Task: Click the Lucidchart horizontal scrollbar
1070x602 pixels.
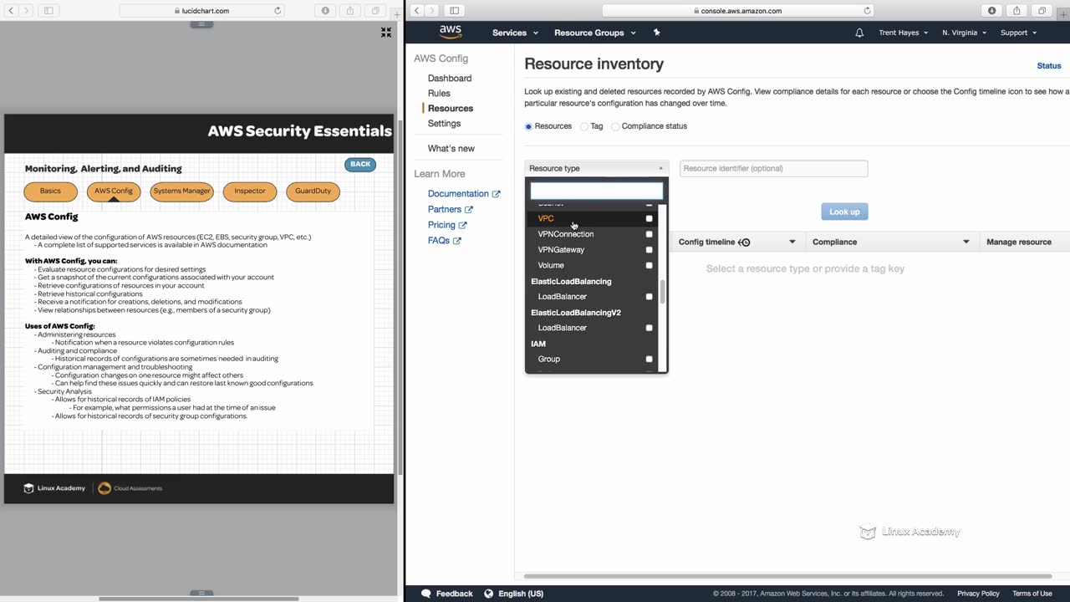Action: (199, 599)
